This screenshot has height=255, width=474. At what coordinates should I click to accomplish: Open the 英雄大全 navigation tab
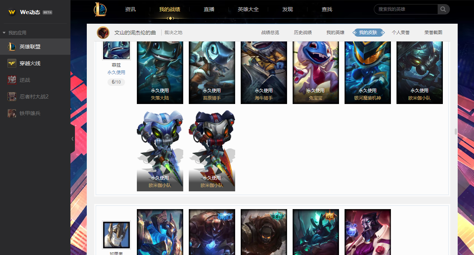click(248, 9)
